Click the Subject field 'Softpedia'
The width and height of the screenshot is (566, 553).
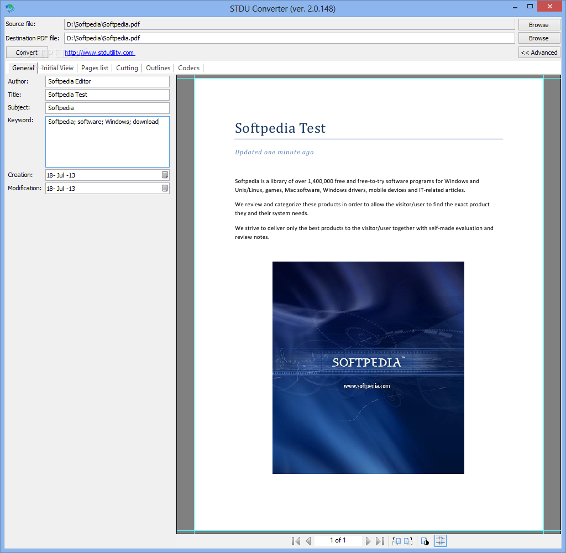pyautogui.click(x=107, y=108)
